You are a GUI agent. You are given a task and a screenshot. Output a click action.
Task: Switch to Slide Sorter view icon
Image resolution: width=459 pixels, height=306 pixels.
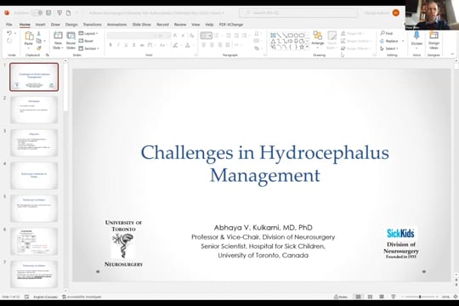coord(370,297)
